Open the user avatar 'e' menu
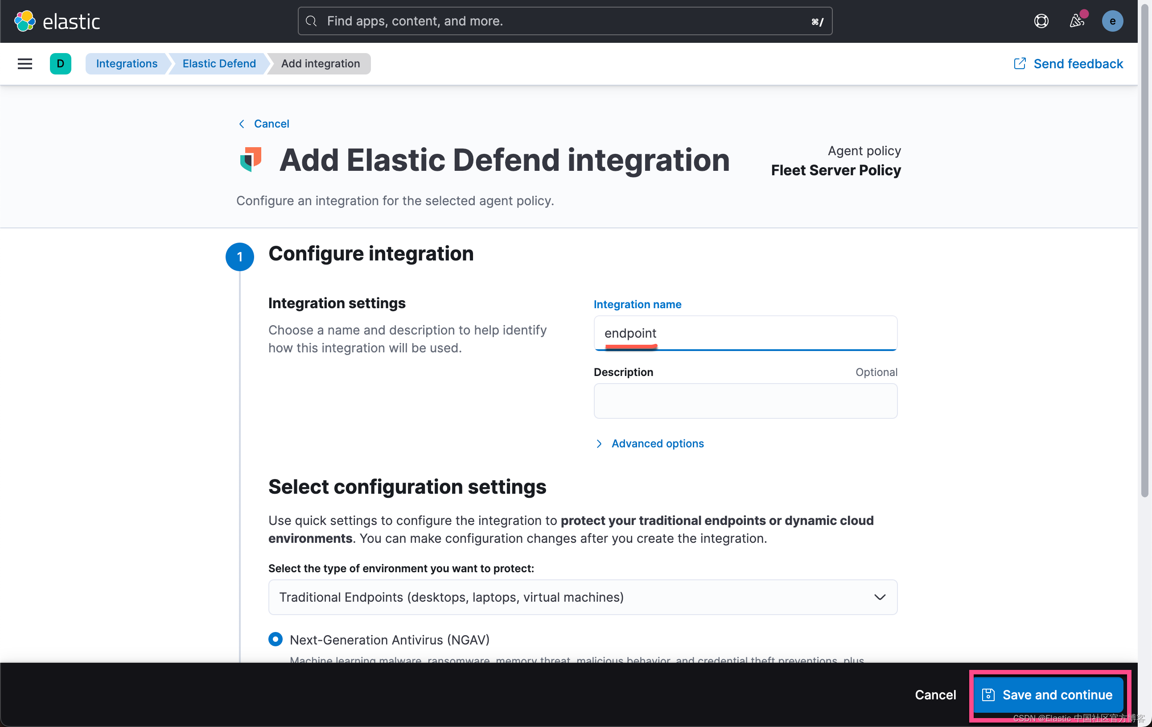This screenshot has width=1152, height=727. pyautogui.click(x=1112, y=21)
